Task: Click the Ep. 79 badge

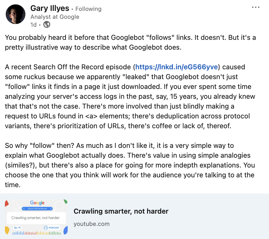Action: pyautogui.click(x=17, y=228)
